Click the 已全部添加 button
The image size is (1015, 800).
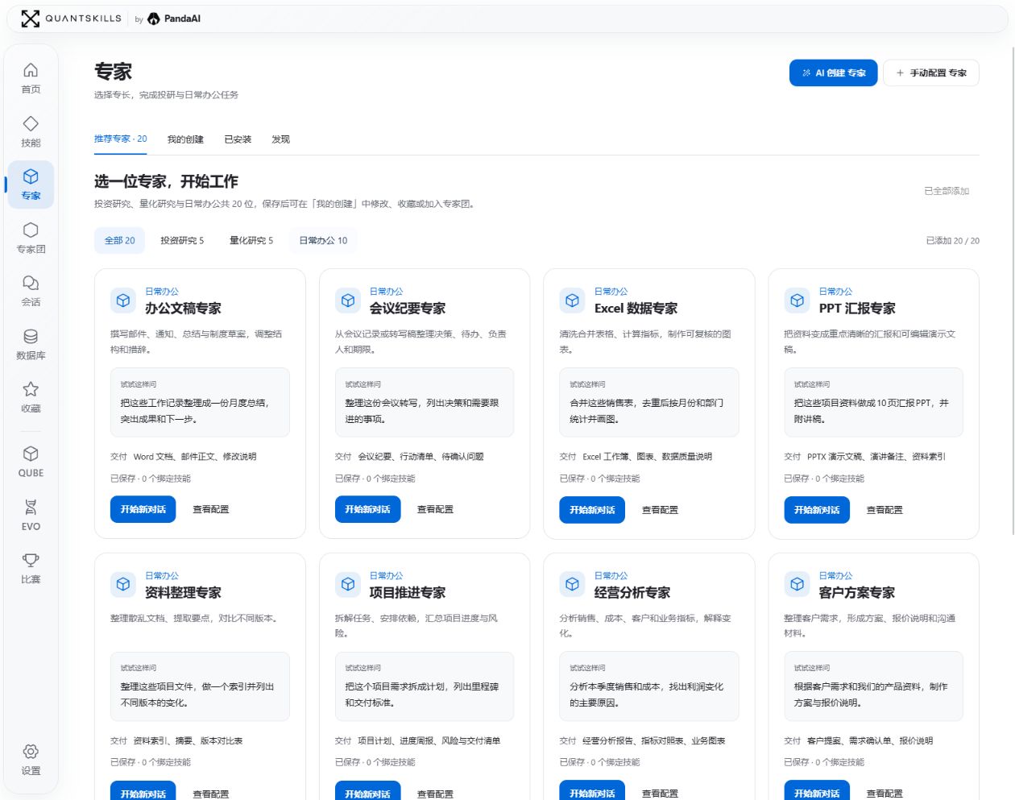click(x=947, y=191)
